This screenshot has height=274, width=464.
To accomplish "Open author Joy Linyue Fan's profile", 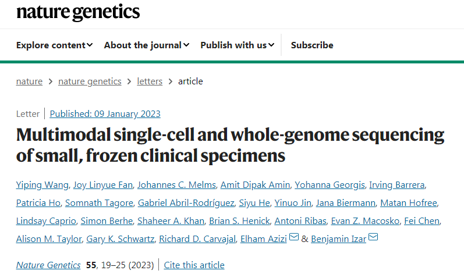I will 104,185.
